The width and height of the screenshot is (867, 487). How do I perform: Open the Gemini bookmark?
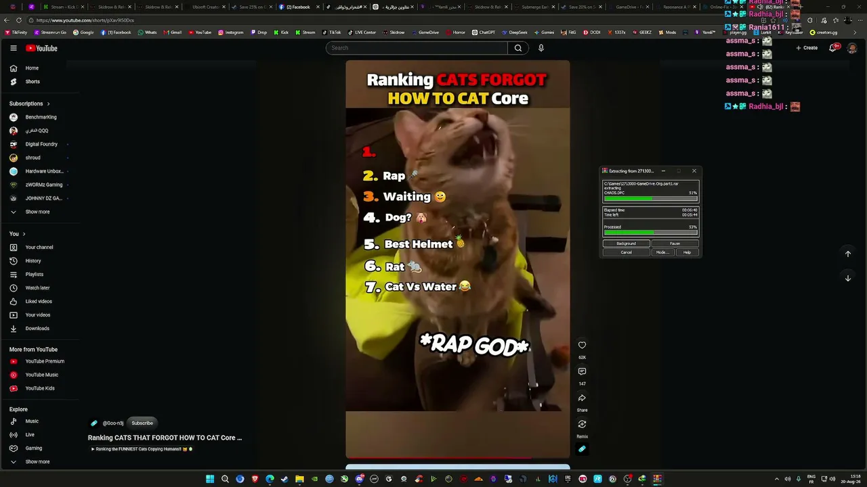(544, 32)
